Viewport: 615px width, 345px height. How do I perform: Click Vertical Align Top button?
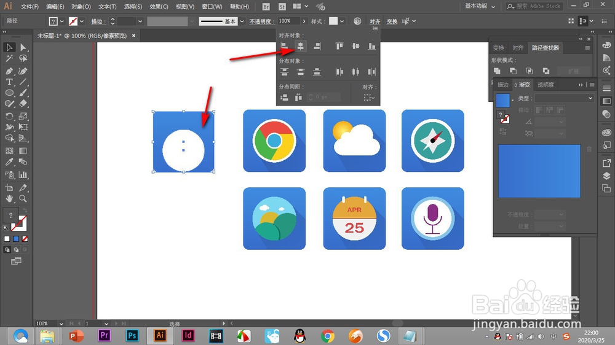point(339,46)
